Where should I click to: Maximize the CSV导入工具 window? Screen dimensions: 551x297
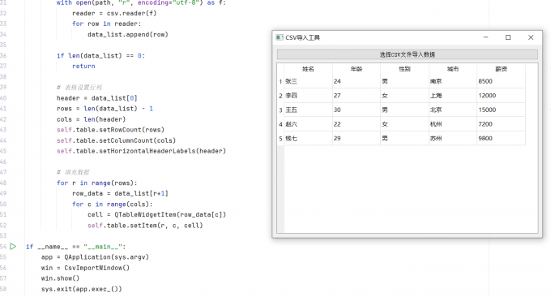(x=508, y=37)
